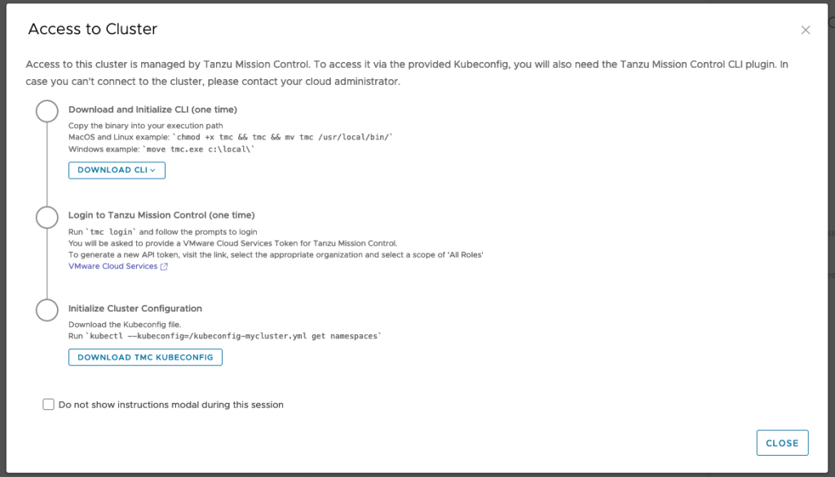835x477 pixels.
Task: Expand the Download CLI dropdown
Action: point(117,170)
